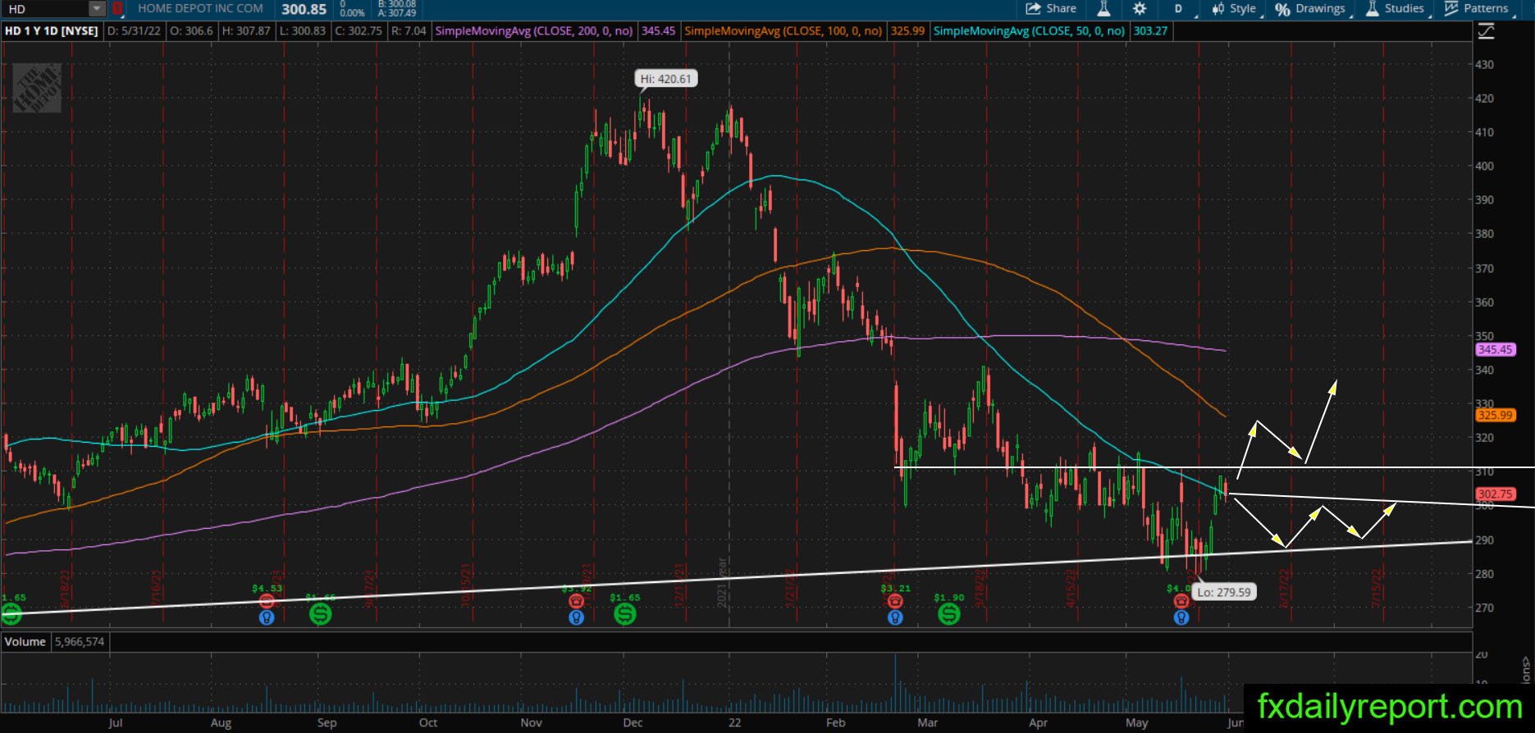
Task: Click the $3.21 earnings phone icon
Action: 895,602
